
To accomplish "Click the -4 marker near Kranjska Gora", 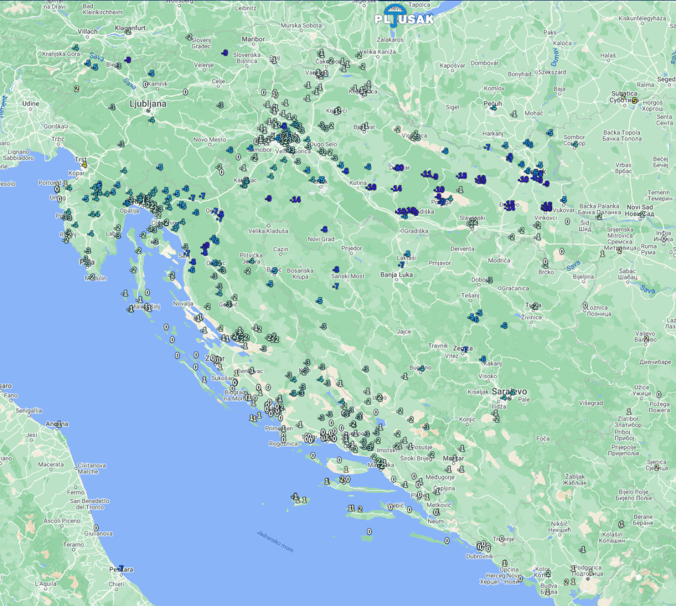I will point(75,47).
